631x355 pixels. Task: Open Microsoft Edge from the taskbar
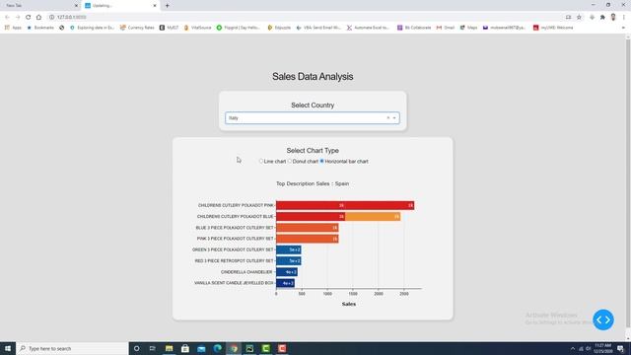[x=217, y=348]
